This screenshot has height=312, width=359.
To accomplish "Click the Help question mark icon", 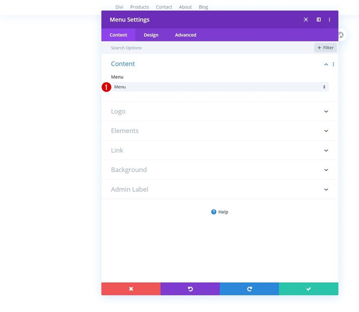I will [213, 211].
